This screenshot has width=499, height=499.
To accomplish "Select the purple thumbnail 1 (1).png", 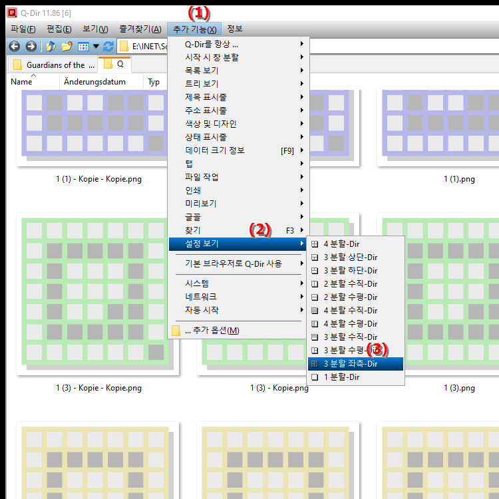I will [x=439, y=127].
